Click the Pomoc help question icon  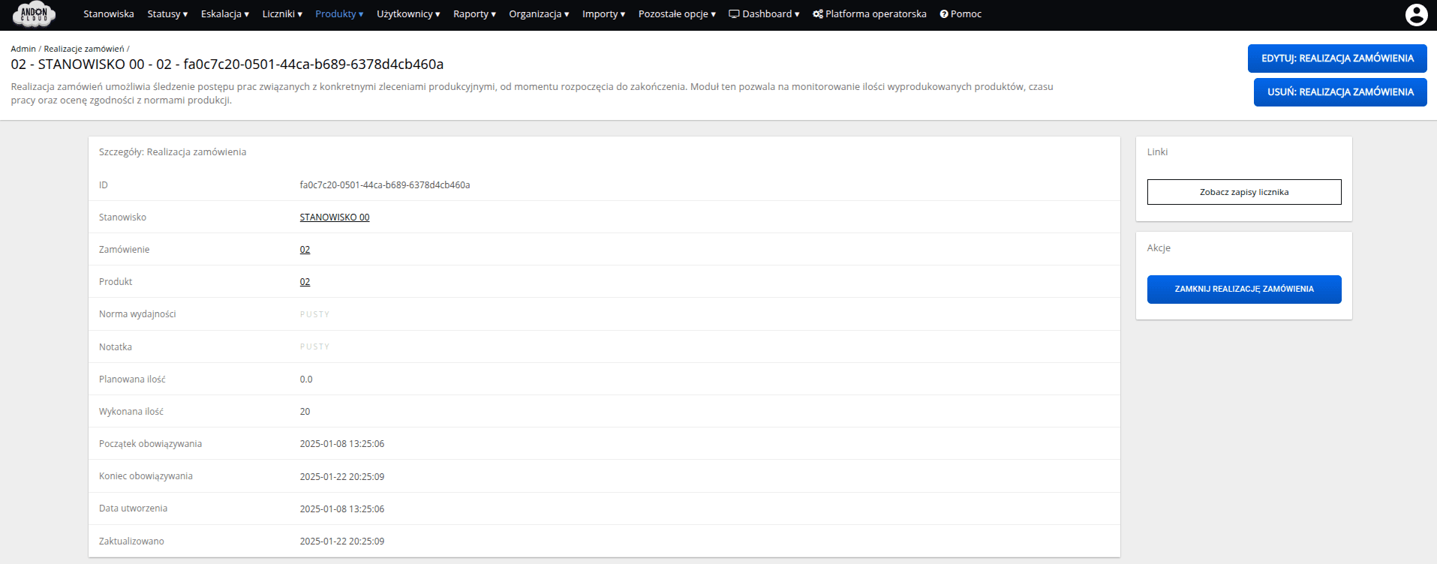(x=944, y=14)
